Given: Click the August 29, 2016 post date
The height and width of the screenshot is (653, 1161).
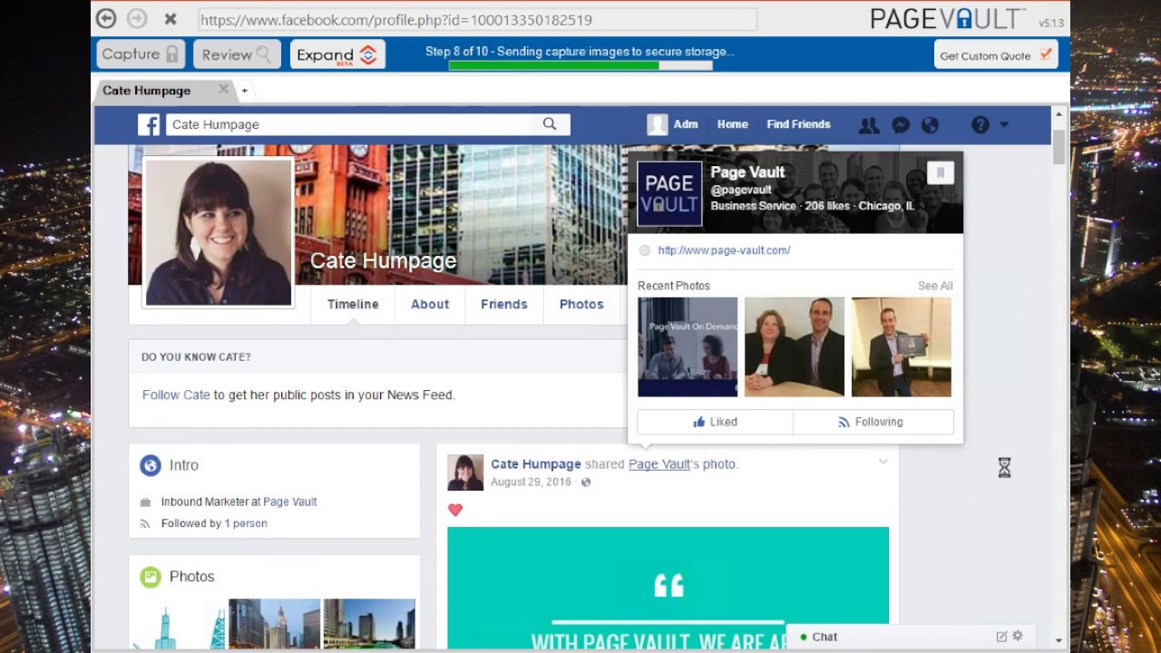Looking at the screenshot, I should click(531, 482).
